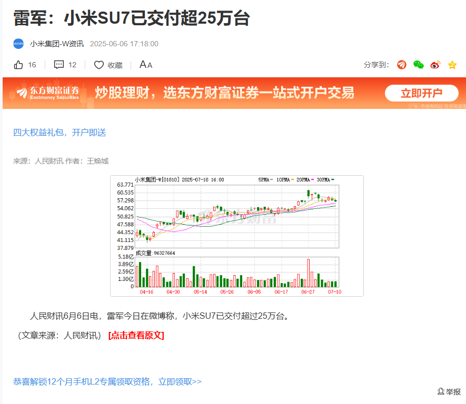Click the comment count 12
Viewport: 466px width, 404px height.
72,65
